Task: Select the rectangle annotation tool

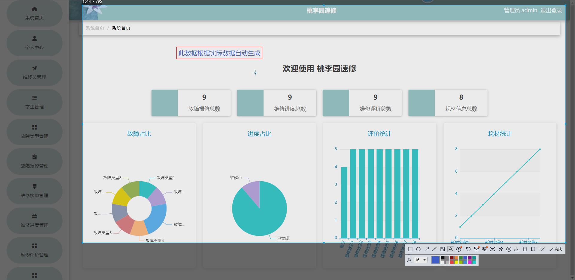Action: pos(410,249)
